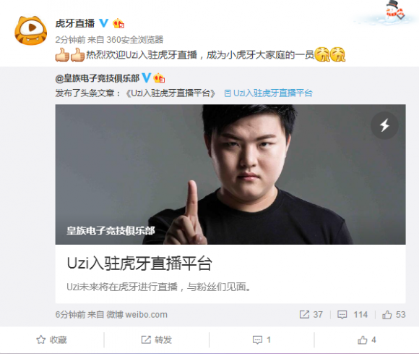This screenshot has width=419, height=354.
Task: Open the 虎牙直播 tiger avatar profile picture
Action: tap(31, 30)
